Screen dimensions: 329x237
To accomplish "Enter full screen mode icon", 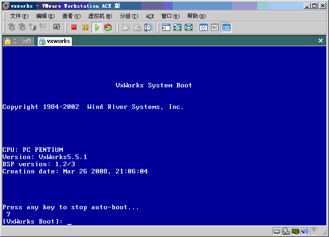I will point(189,27).
